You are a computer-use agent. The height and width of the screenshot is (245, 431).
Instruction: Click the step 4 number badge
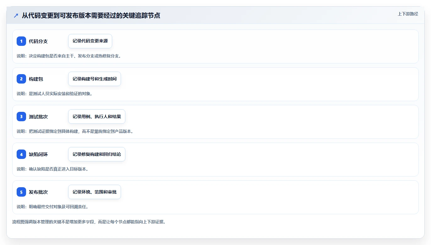[x=21, y=154]
